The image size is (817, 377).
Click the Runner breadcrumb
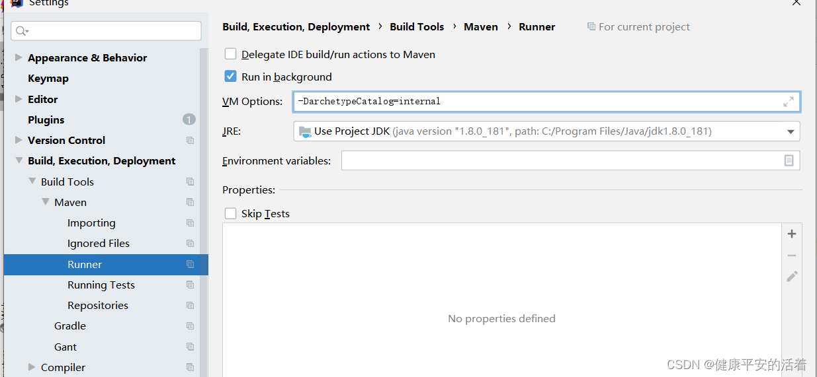pyautogui.click(x=537, y=27)
